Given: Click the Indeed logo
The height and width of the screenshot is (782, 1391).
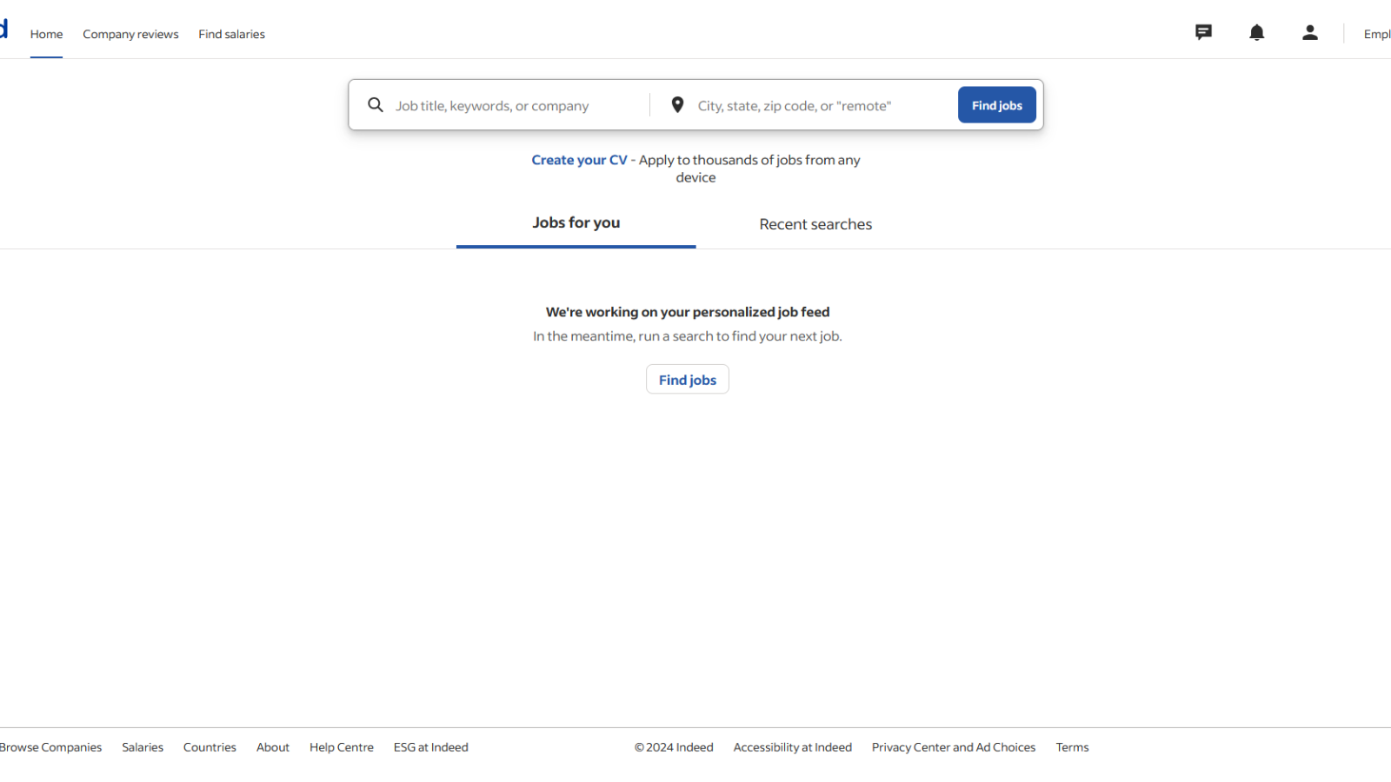Looking at the screenshot, I should pyautogui.click(x=3, y=29).
